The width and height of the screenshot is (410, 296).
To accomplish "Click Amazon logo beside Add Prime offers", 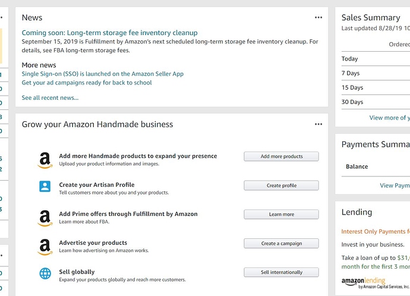I will click(x=45, y=218).
